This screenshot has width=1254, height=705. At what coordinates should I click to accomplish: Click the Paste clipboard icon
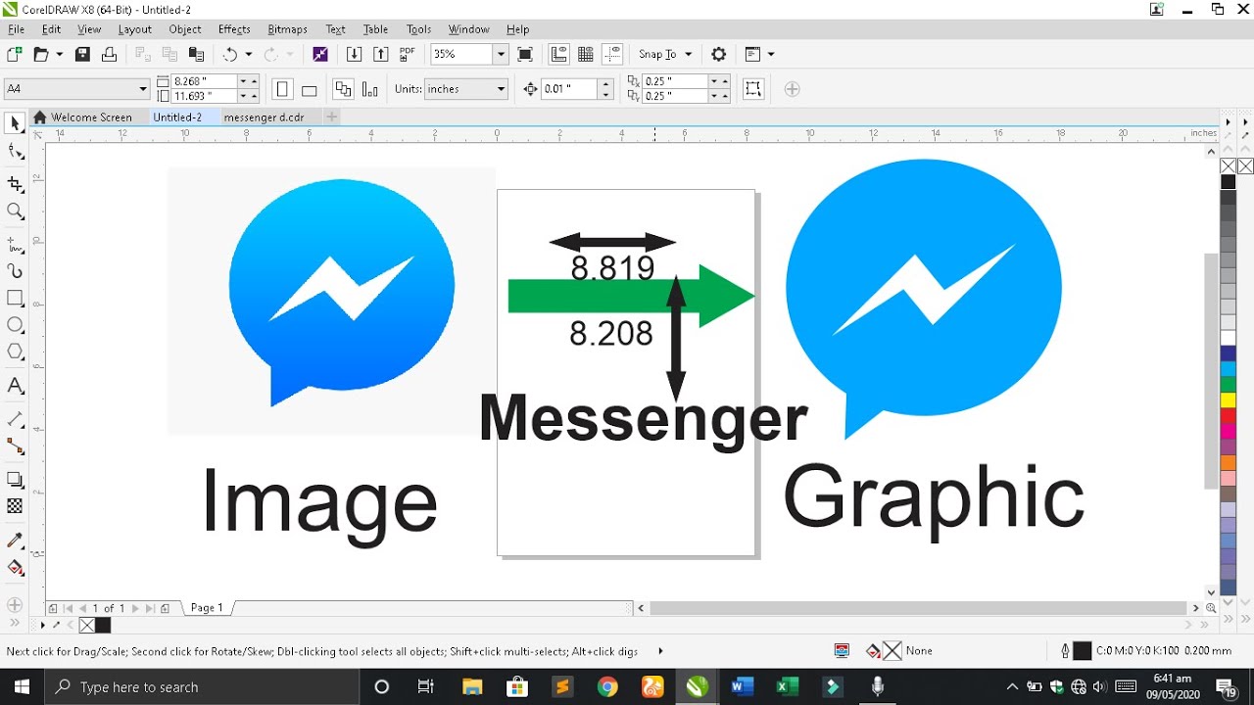(x=197, y=55)
